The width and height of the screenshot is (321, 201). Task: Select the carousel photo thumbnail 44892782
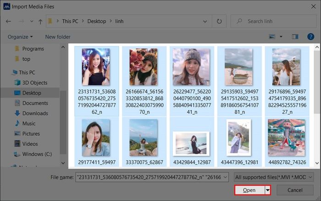pyautogui.click(x=287, y=142)
